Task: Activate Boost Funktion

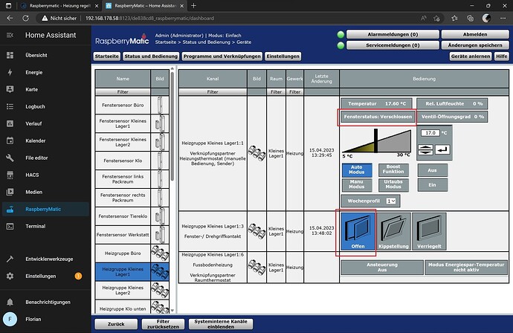Action: pyautogui.click(x=393, y=169)
